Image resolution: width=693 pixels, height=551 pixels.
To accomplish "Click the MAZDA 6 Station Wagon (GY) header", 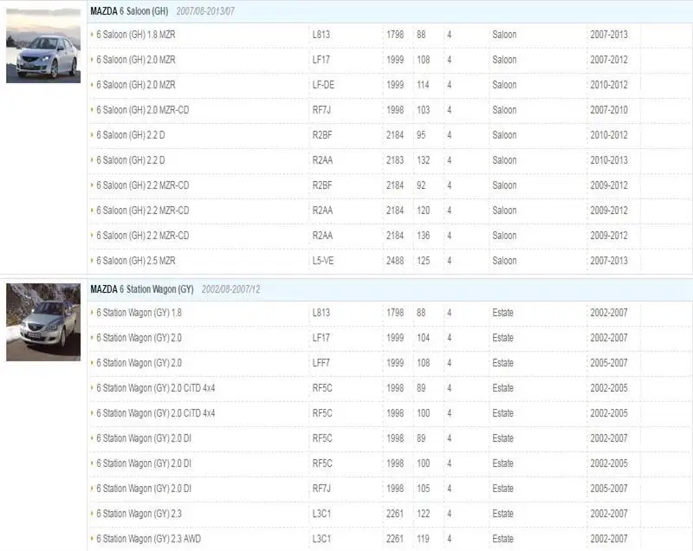I will pyautogui.click(x=142, y=289).
